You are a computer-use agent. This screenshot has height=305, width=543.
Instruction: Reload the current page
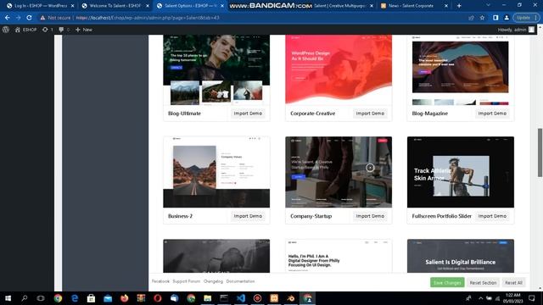pyautogui.click(x=29, y=18)
